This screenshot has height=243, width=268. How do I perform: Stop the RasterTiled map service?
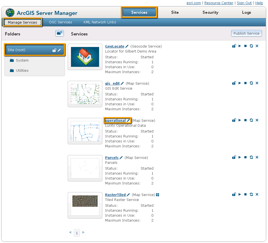click(x=246, y=194)
